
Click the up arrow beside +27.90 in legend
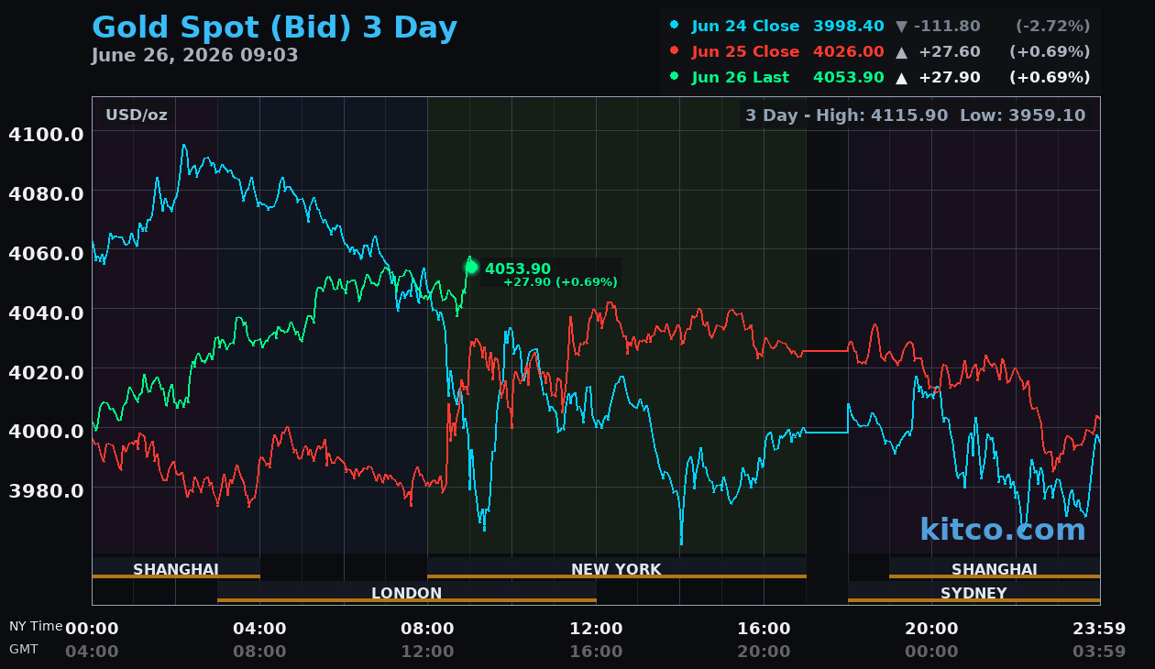tap(901, 78)
